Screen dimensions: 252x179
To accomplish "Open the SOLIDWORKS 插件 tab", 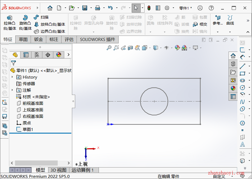I will click(x=97, y=39).
